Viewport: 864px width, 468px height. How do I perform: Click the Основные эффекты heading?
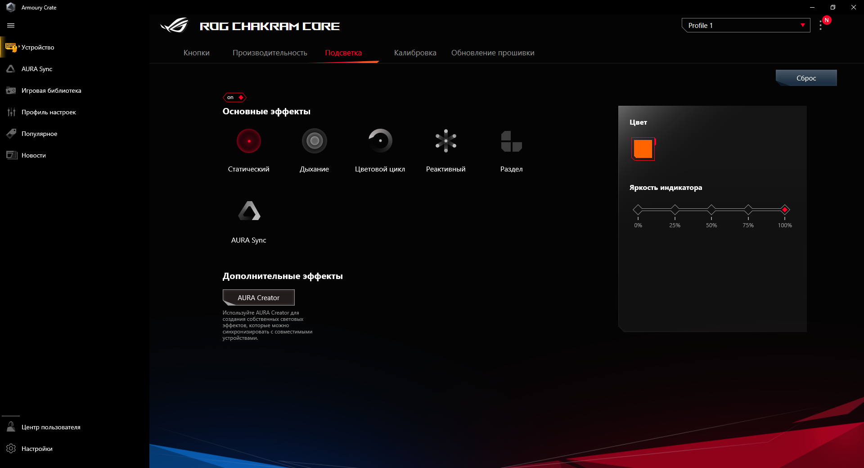point(266,112)
